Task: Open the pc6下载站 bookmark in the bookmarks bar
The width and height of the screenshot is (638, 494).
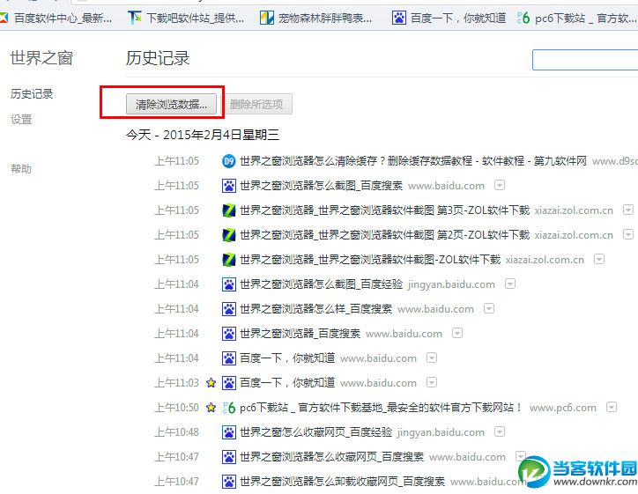Action: [577, 18]
